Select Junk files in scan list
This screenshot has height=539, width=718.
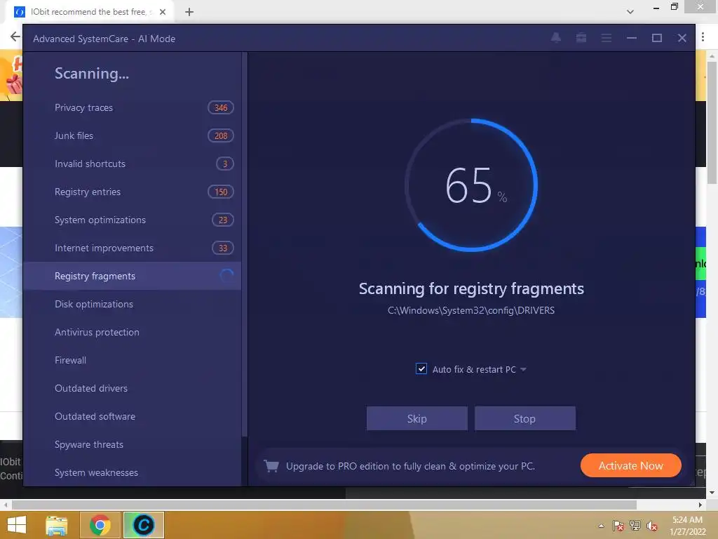132,135
